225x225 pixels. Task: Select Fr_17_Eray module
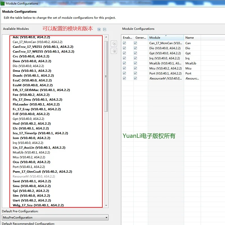37,109
